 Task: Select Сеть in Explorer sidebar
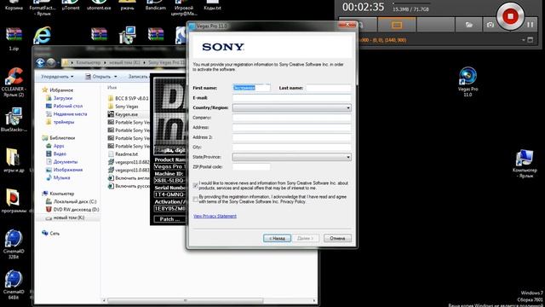(x=50, y=233)
